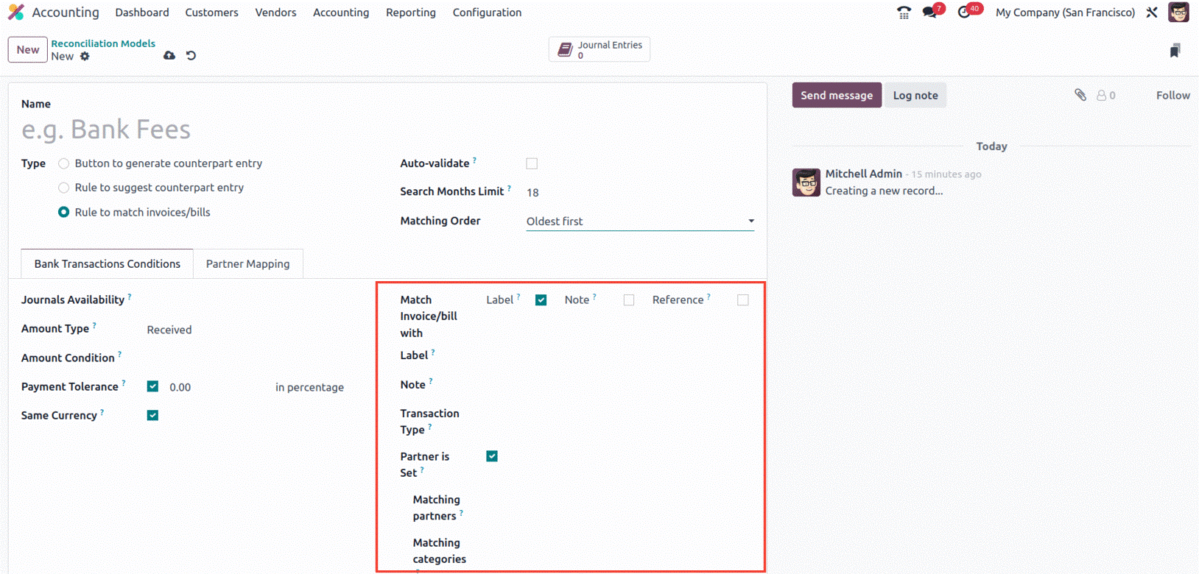Switch to the Partner Mapping tab
The width and height of the screenshot is (1199, 574).
coord(247,264)
